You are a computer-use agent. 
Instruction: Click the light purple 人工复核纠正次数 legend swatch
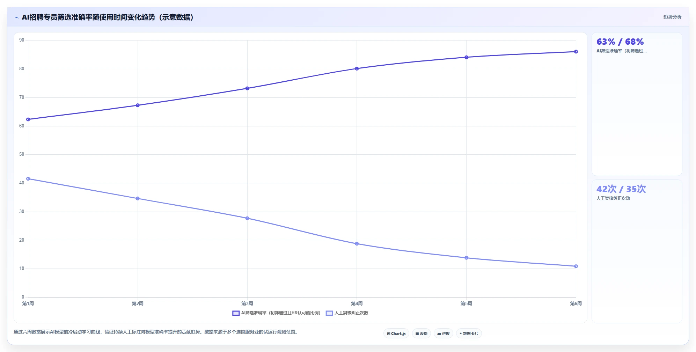point(329,313)
